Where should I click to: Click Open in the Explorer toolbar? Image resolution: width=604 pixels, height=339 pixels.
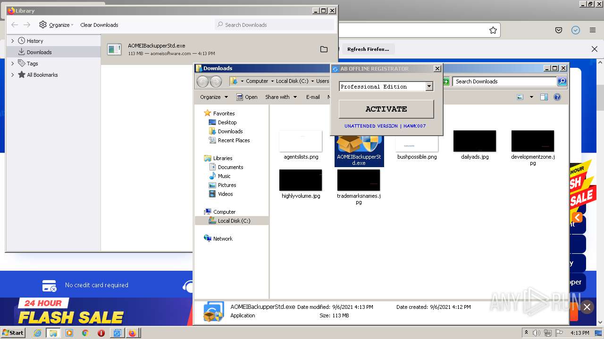tap(247, 97)
